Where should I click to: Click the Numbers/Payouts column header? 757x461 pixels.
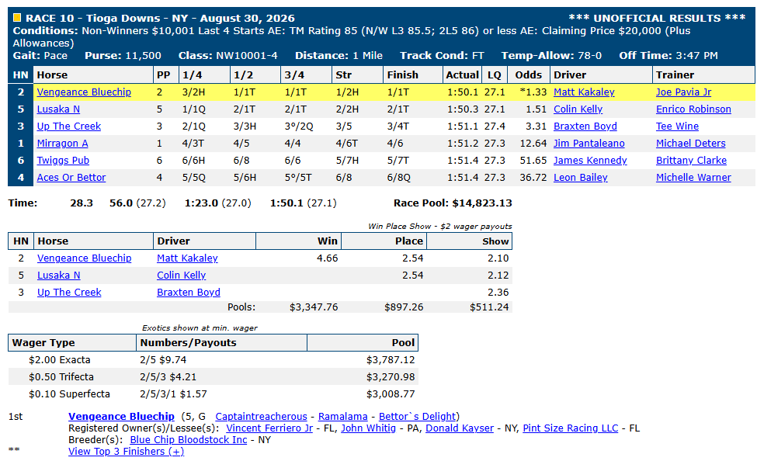(222, 343)
